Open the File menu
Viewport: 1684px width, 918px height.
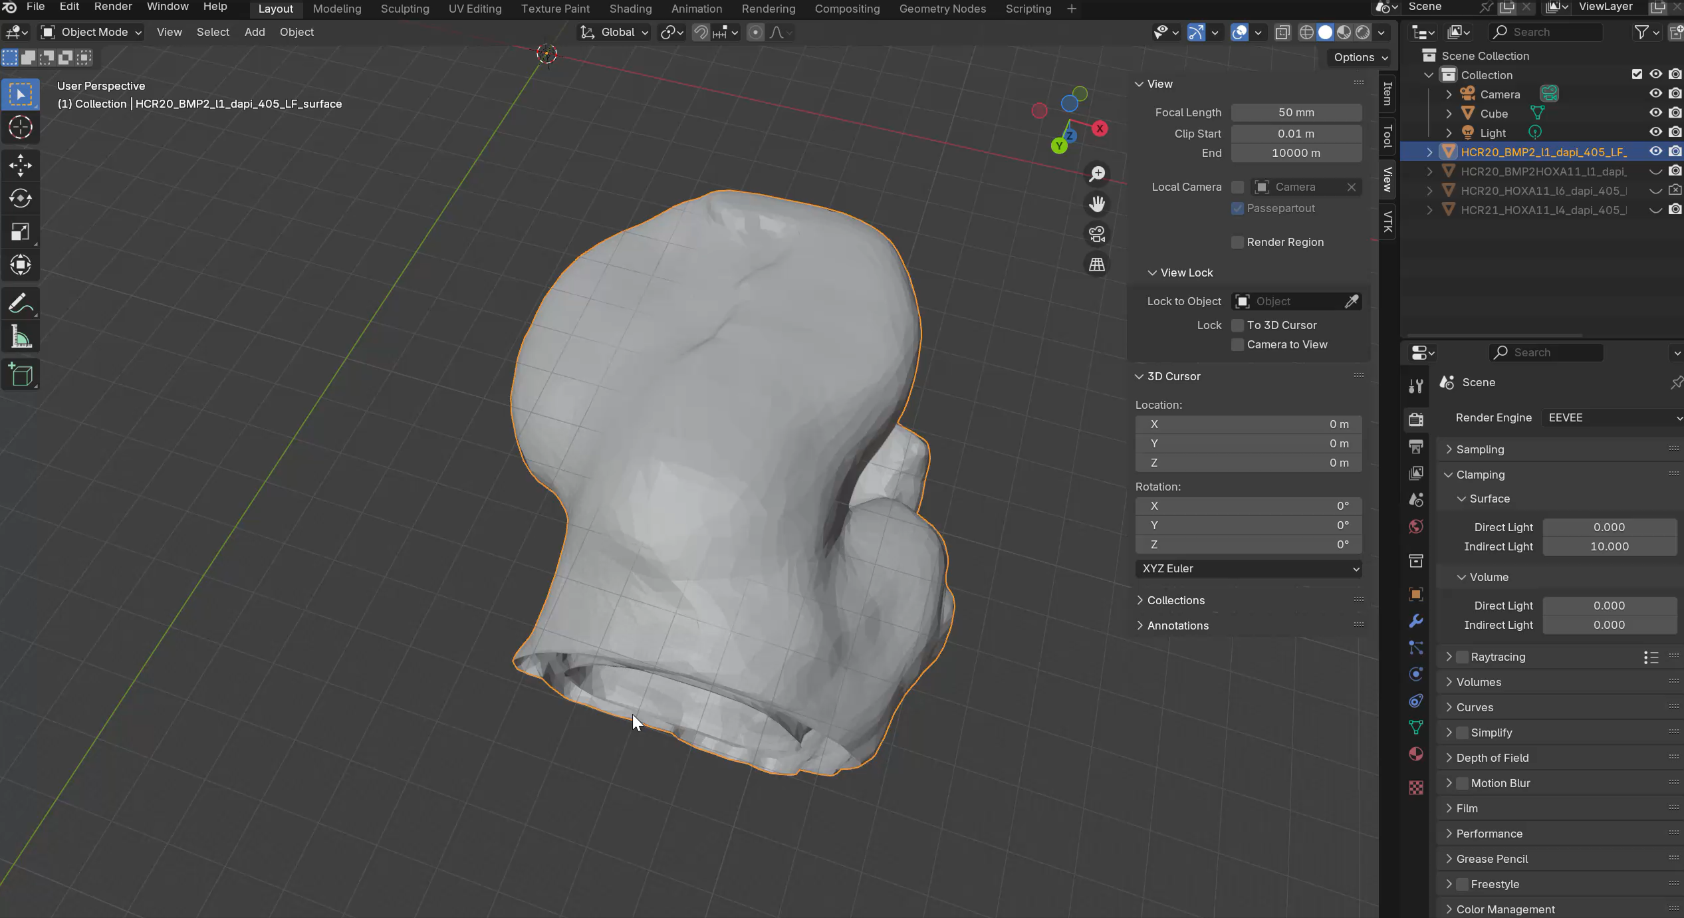pos(35,7)
